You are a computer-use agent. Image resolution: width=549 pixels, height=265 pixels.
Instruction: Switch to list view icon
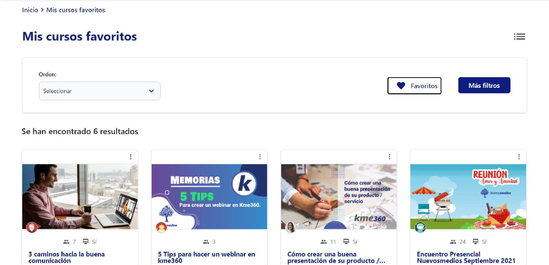click(x=519, y=37)
